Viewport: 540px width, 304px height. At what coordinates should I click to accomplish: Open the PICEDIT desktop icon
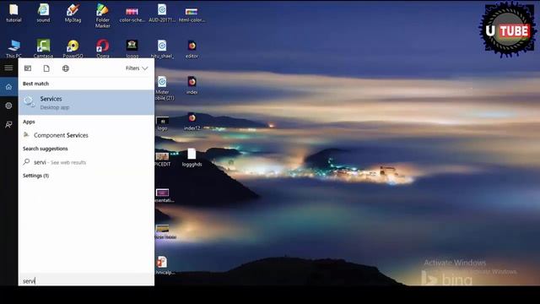(163, 159)
